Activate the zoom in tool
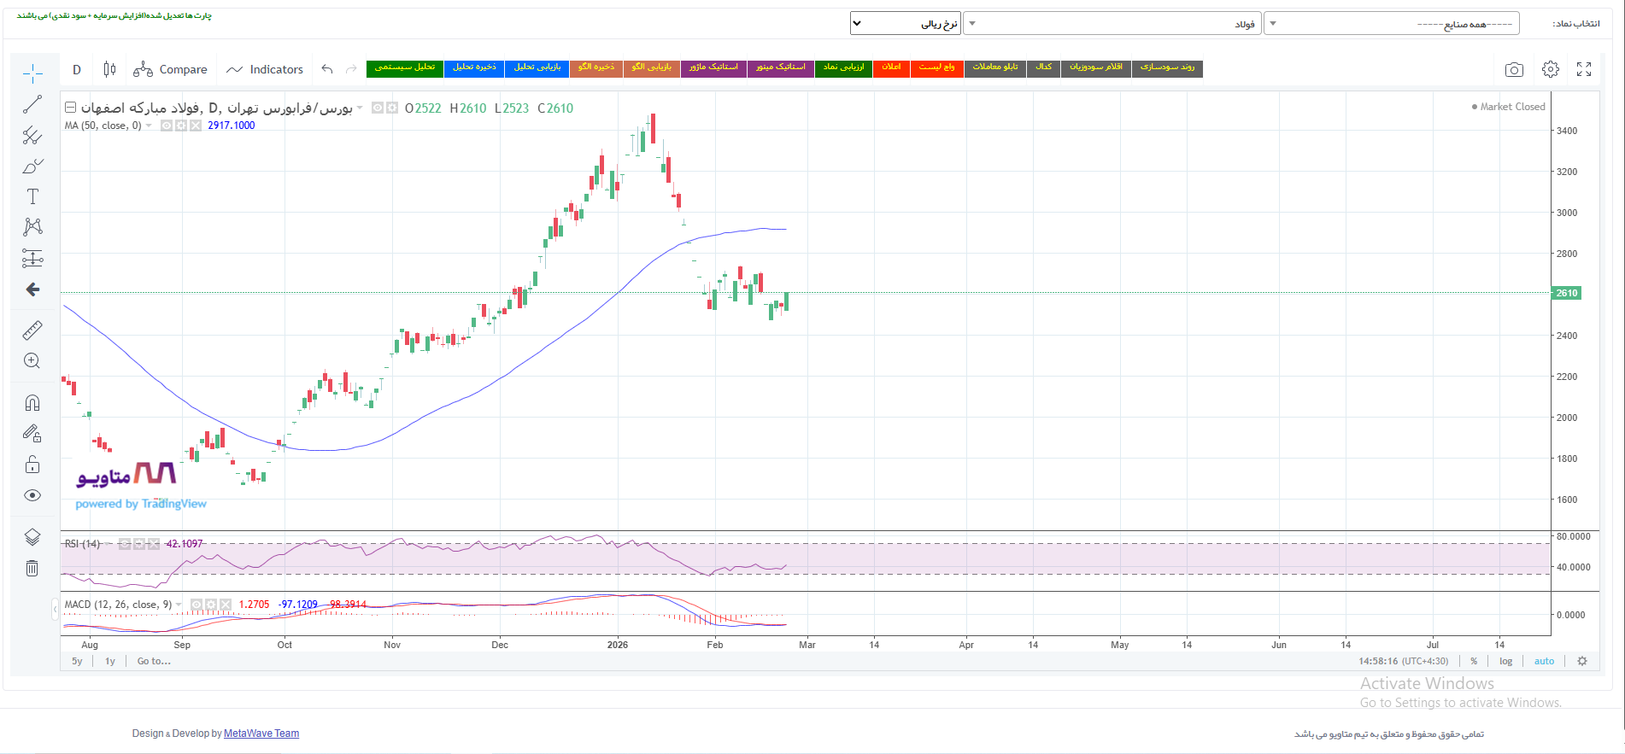 (32, 360)
